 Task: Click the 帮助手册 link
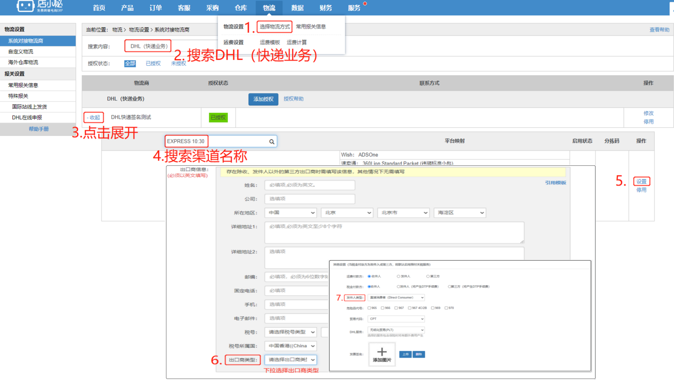pos(39,129)
